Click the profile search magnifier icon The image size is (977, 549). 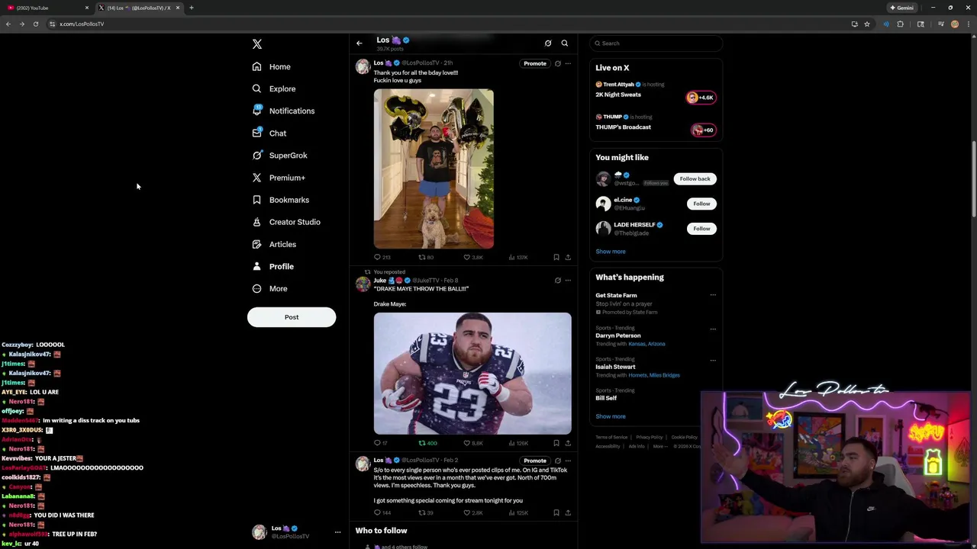(565, 43)
